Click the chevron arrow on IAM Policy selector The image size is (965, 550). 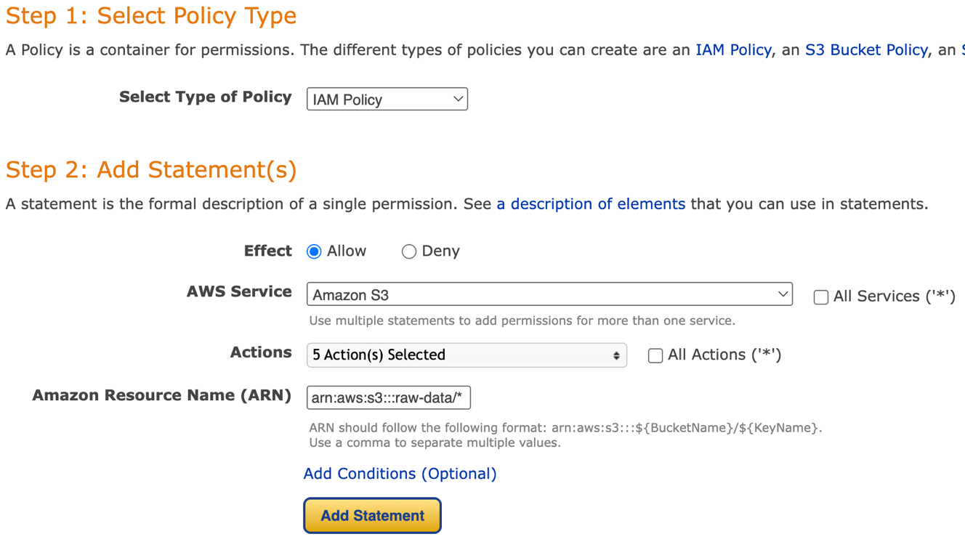point(458,99)
